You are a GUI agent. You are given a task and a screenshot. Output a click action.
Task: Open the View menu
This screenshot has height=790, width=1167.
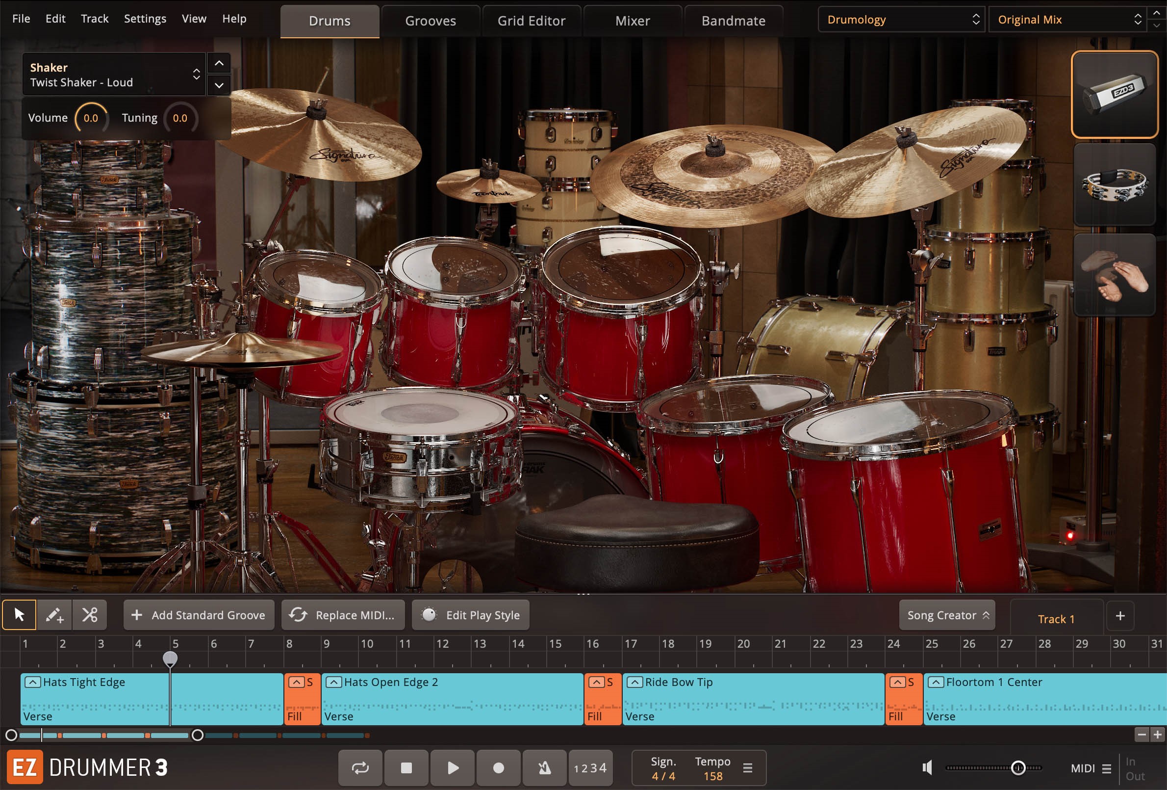(x=194, y=19)
